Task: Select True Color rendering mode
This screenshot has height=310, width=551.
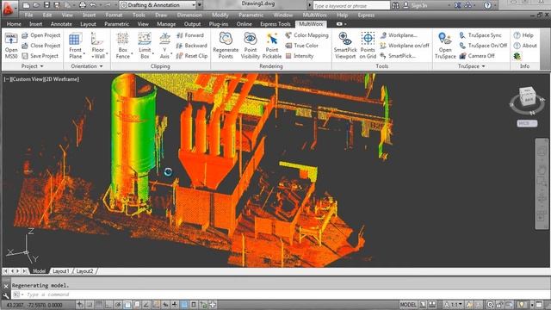Action: [x=302, y=46]
